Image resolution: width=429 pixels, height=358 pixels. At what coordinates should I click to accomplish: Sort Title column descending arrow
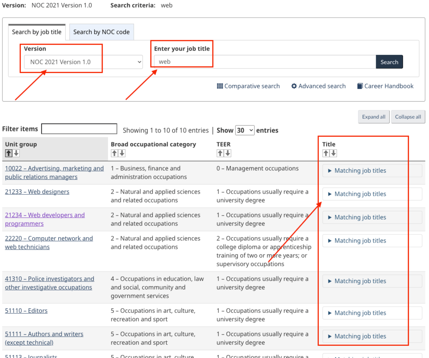tap(334, 153)
